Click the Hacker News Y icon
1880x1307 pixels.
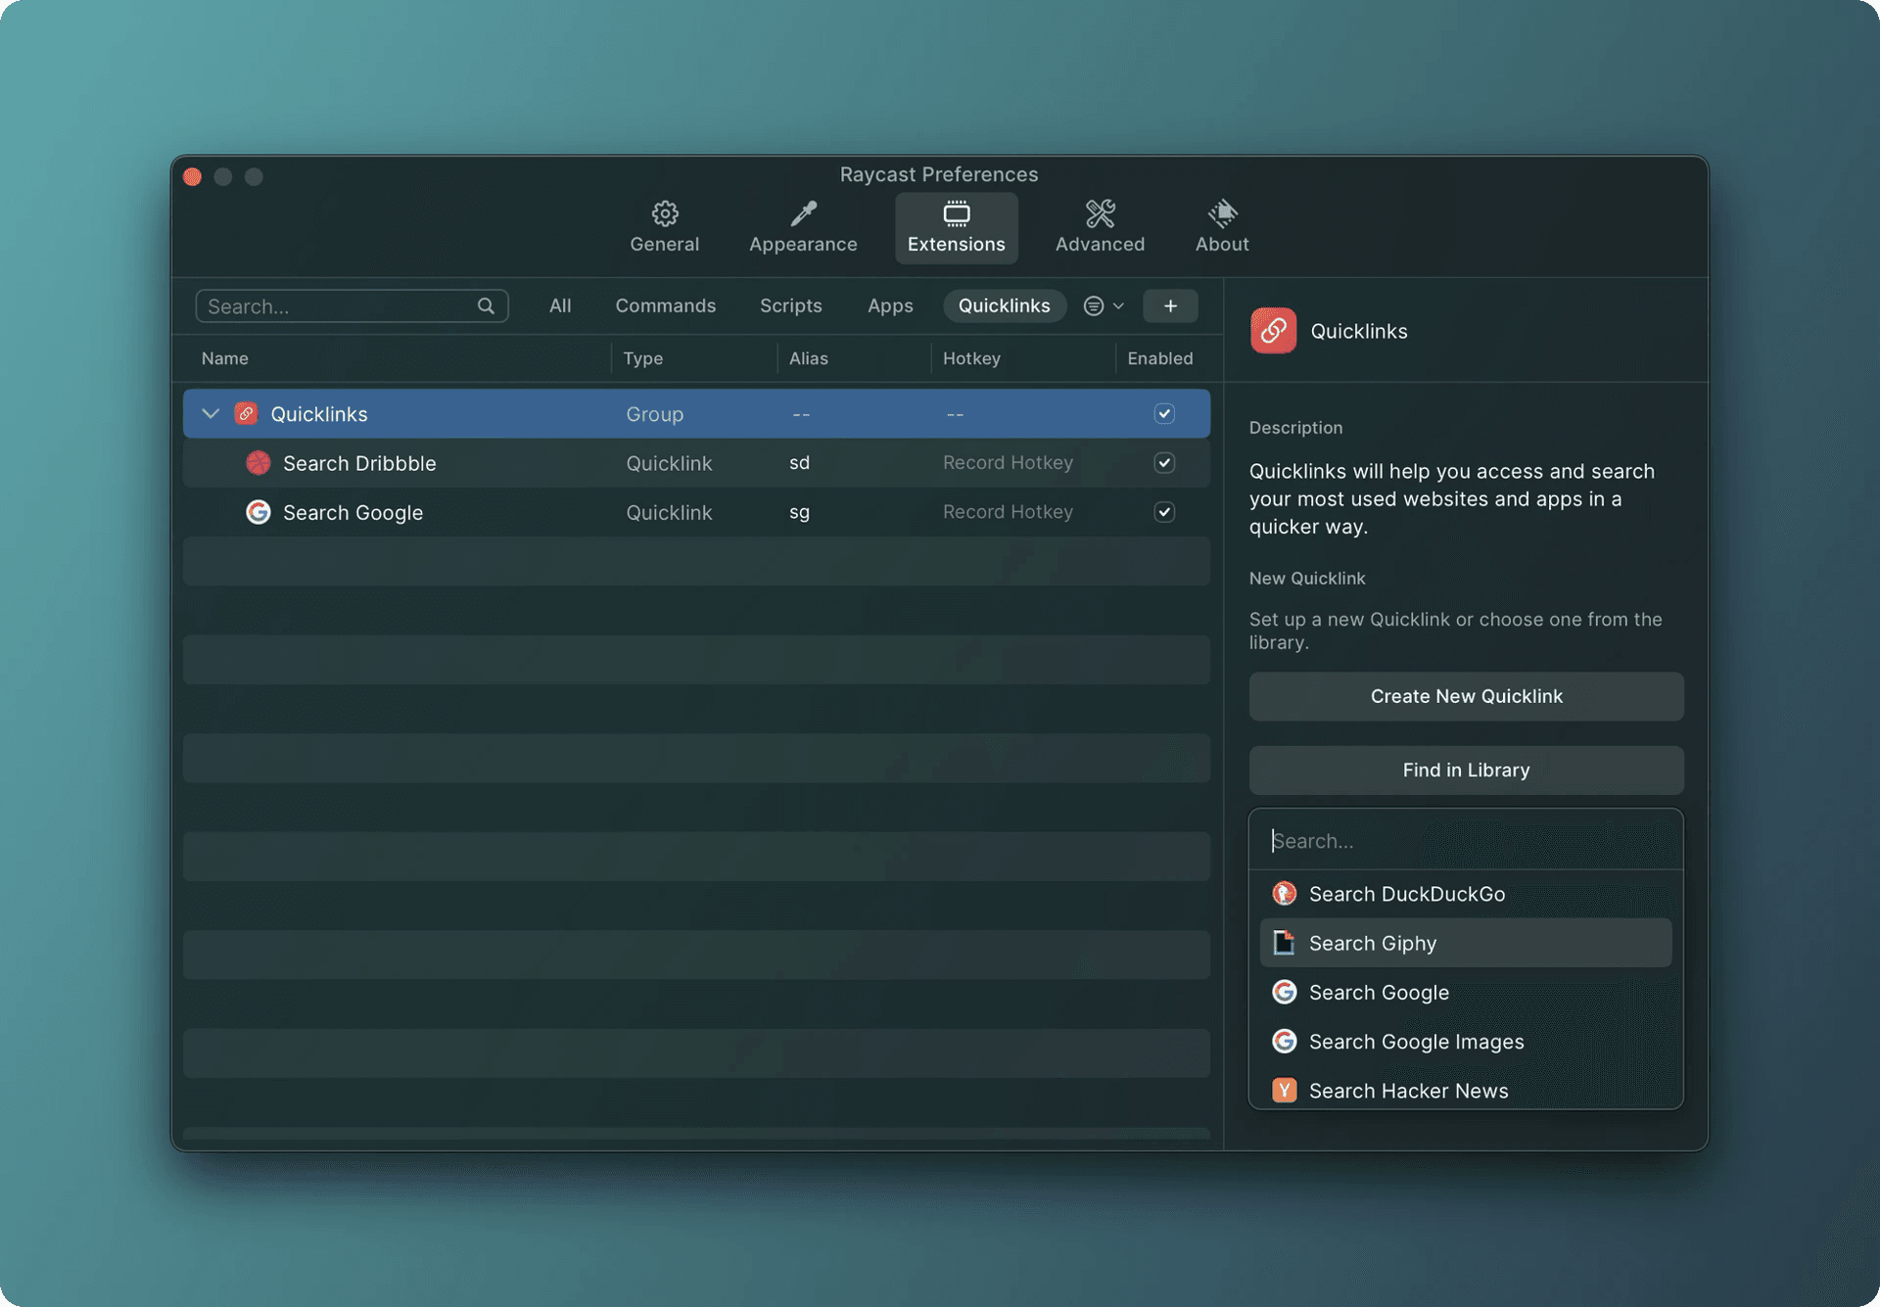(1284, 1090)
